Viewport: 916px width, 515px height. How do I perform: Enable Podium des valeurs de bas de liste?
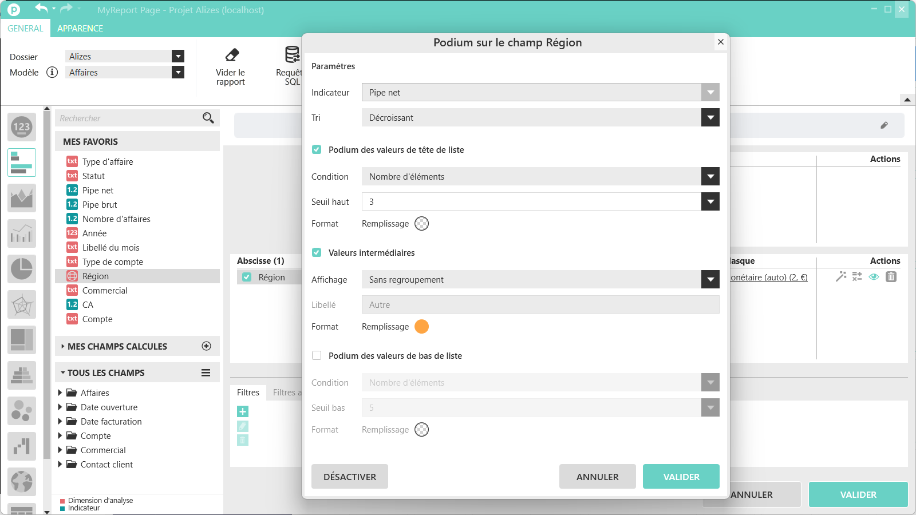(317, 355)
